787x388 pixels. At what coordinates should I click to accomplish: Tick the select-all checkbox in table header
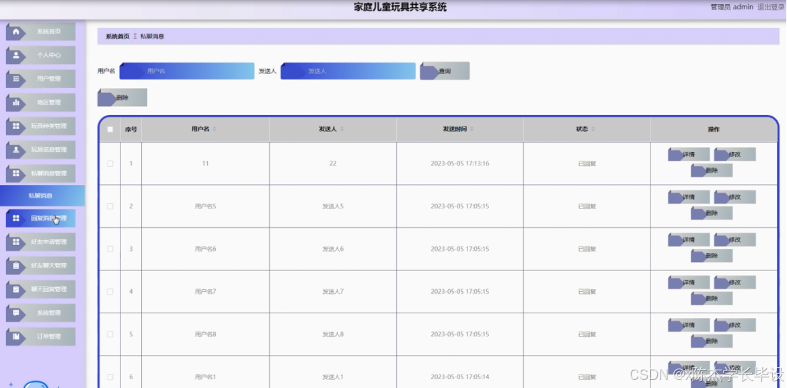click(110, 129)
